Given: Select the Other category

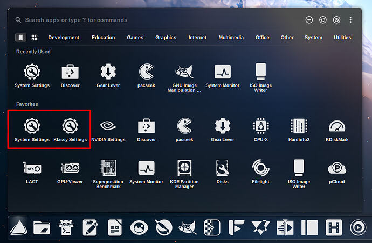Looking at the screenshot, I should click(x=287, y=38).
